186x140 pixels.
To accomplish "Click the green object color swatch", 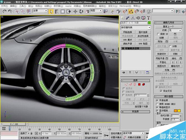I will point(149,23).
